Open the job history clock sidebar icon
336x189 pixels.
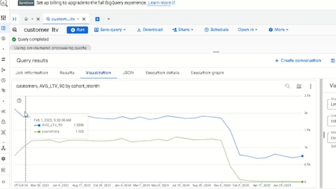(x=3, y=80)
